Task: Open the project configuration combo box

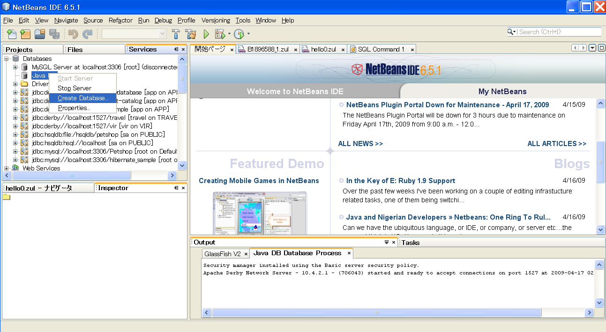Action: 135,34
